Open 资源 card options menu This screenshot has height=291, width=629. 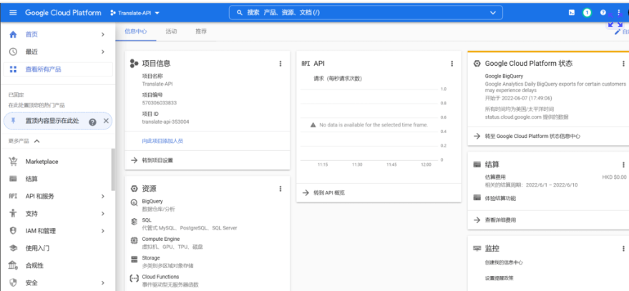coord(281,189)
